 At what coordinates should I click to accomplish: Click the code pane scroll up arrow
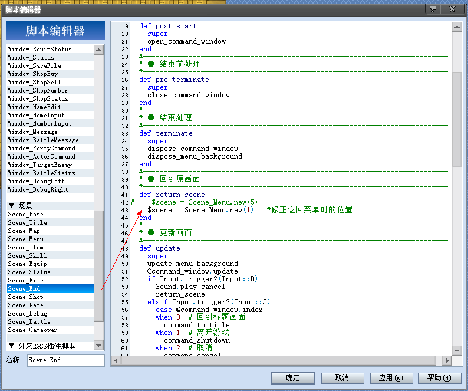tap(457, 27)
